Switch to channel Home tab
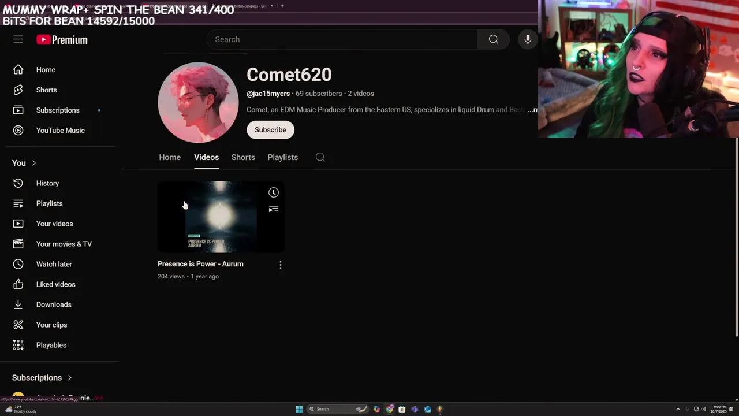The width and height of the screenshot is (739, 416). 170,157
